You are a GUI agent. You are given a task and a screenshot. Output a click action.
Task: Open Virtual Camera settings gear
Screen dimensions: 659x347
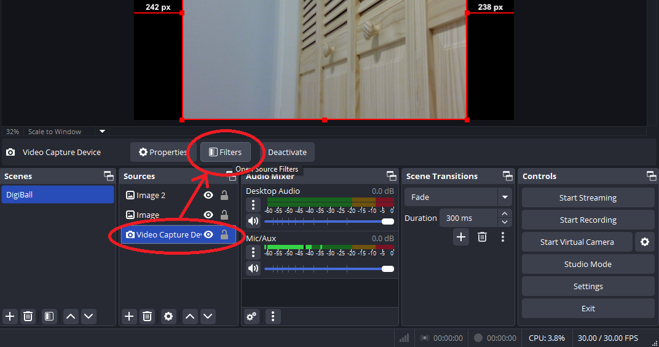point(644,242)
